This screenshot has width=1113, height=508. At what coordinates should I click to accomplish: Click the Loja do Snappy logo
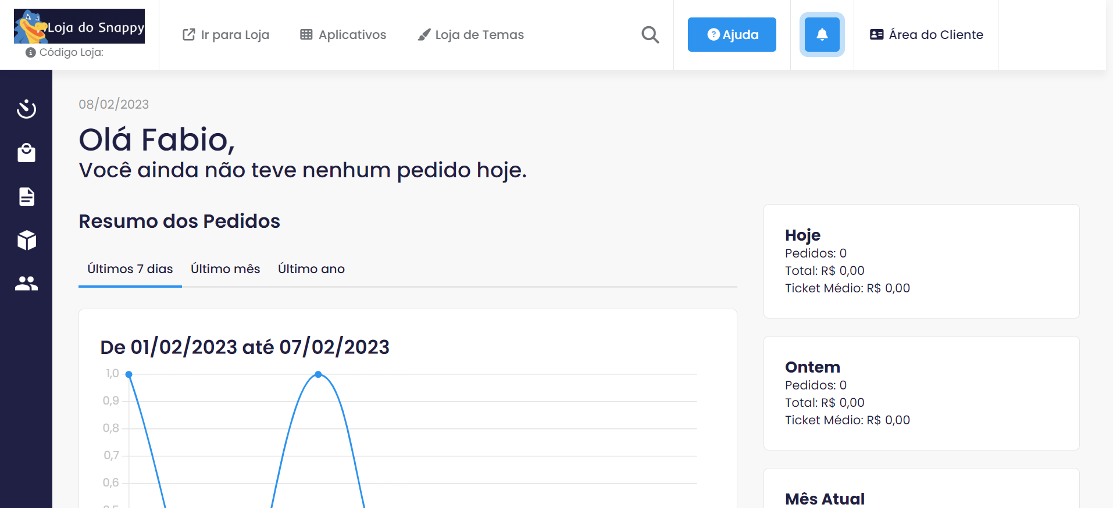point(79,26)
